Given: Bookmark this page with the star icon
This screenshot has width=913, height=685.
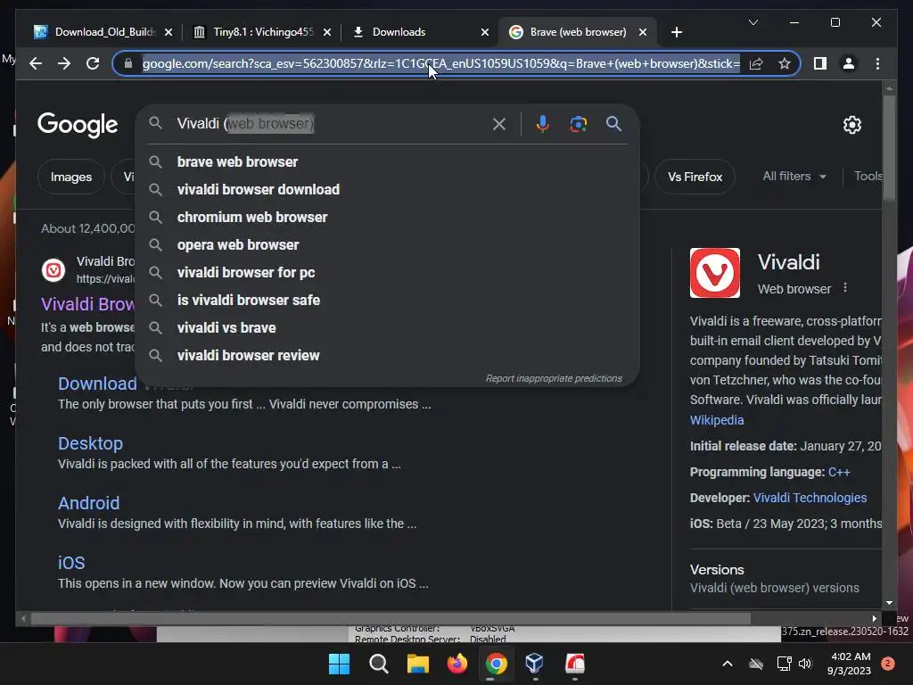Looking at the screenshot, I should (785, 63).
